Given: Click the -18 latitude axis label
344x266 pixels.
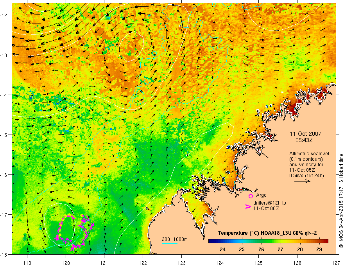Looking at the screenshot, I should point(4,254).
